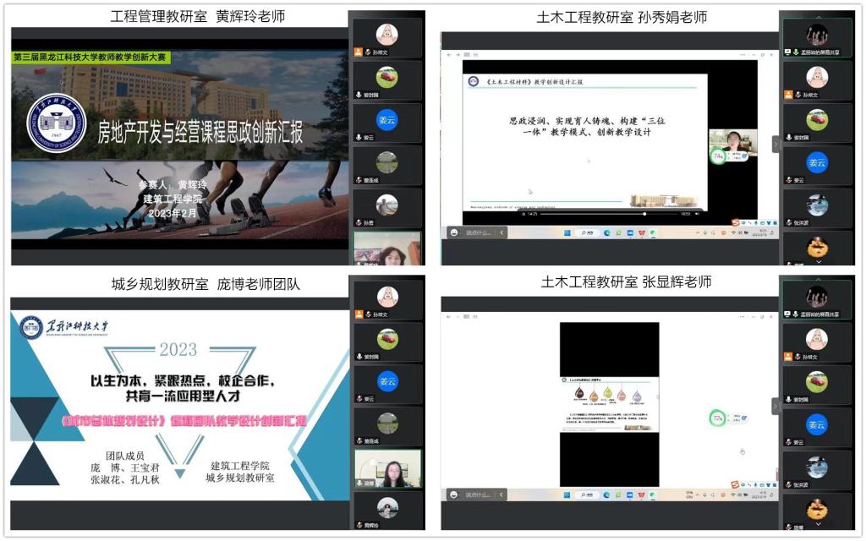Click the 74% green circle widget
The width and height of the screenshot is (866, 541).
pos(718,156)
